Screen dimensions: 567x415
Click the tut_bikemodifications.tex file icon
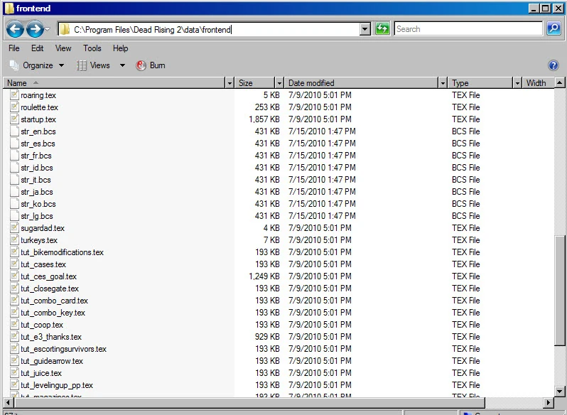click(14, 252)
